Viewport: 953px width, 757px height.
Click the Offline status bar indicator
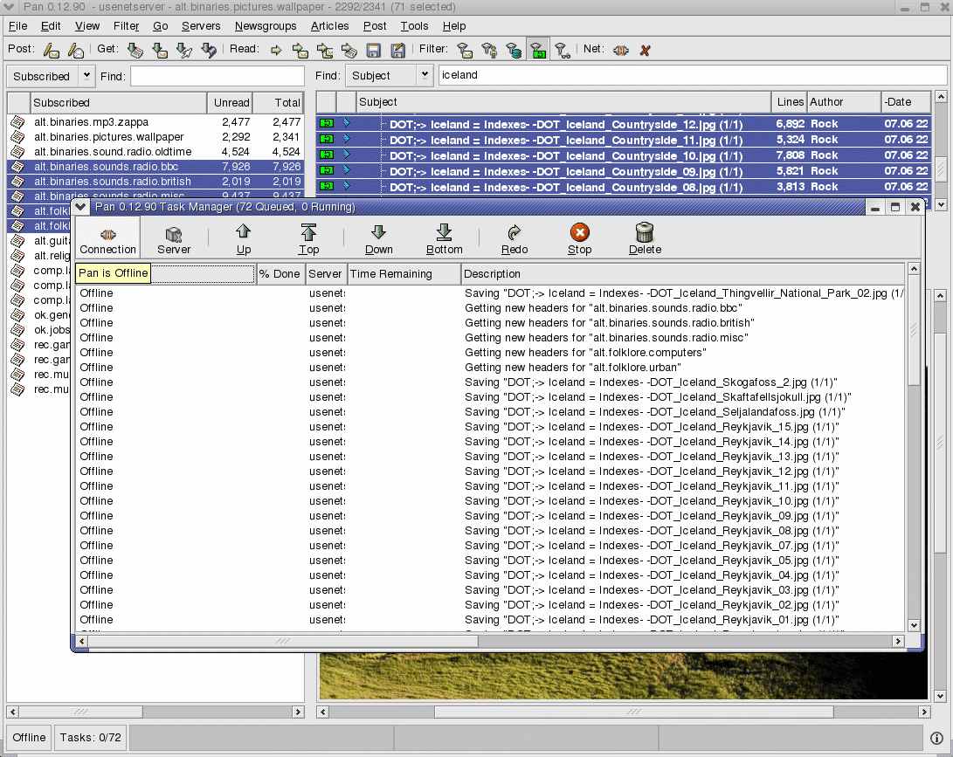pyautogui.click(x=29, y=738)
